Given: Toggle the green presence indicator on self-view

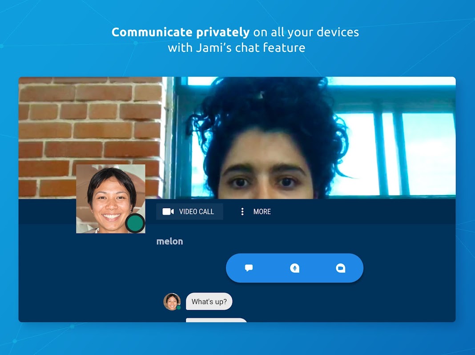Looking at the screenshot, I should pyautogui.click(x=136, y=224).
